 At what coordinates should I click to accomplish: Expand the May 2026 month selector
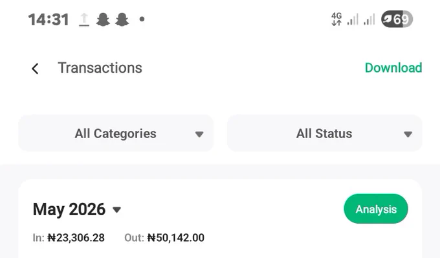pyautogui.click(x=77, y=209)
